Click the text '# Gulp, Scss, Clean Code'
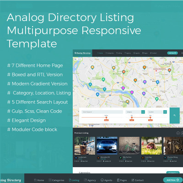This screenshot has width=183, height=183. (x=35, y=111)
